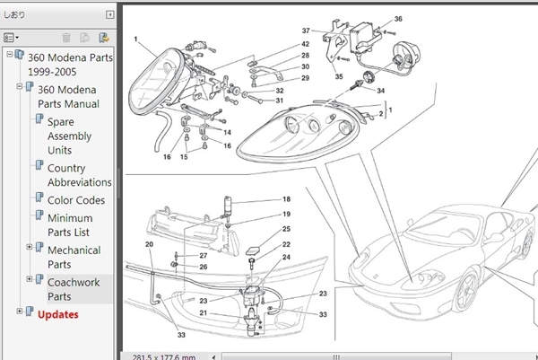Viewport: 538px width, 360px height.
Task: Click part number 27 in the diagram
Action: click(x=204, y=256)
